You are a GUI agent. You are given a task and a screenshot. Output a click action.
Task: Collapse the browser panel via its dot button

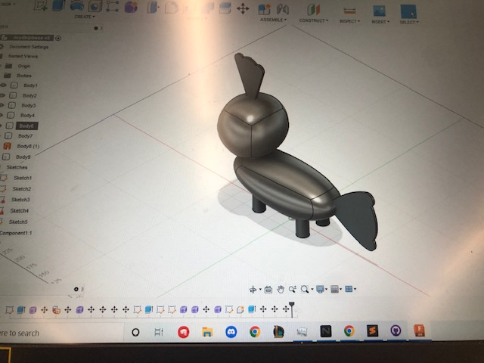(96, 28)
